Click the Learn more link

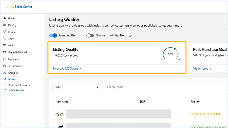(x=174, y=26)
